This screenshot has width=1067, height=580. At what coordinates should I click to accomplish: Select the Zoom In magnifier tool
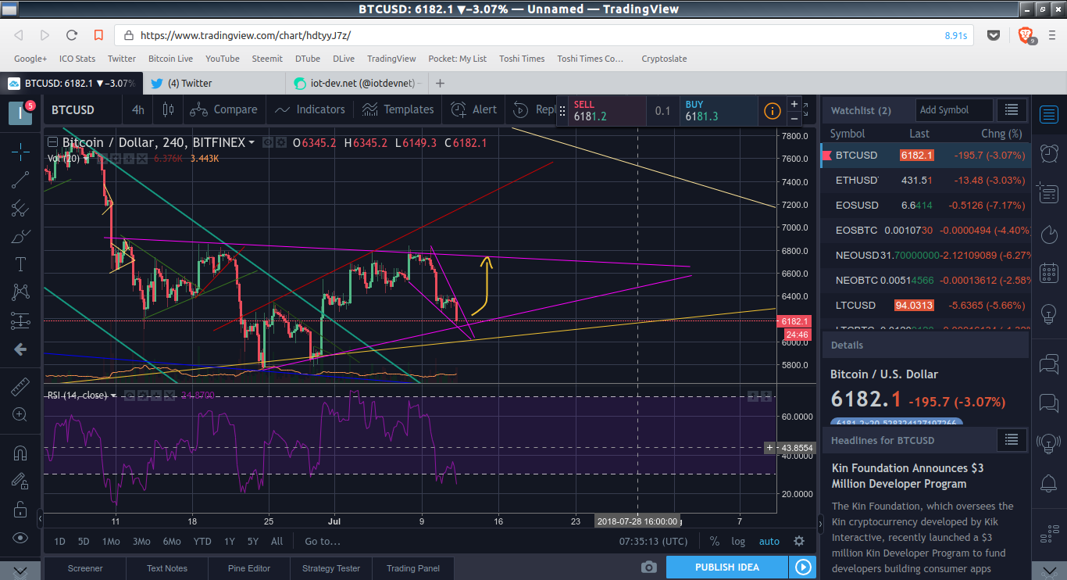pos(20,414)
